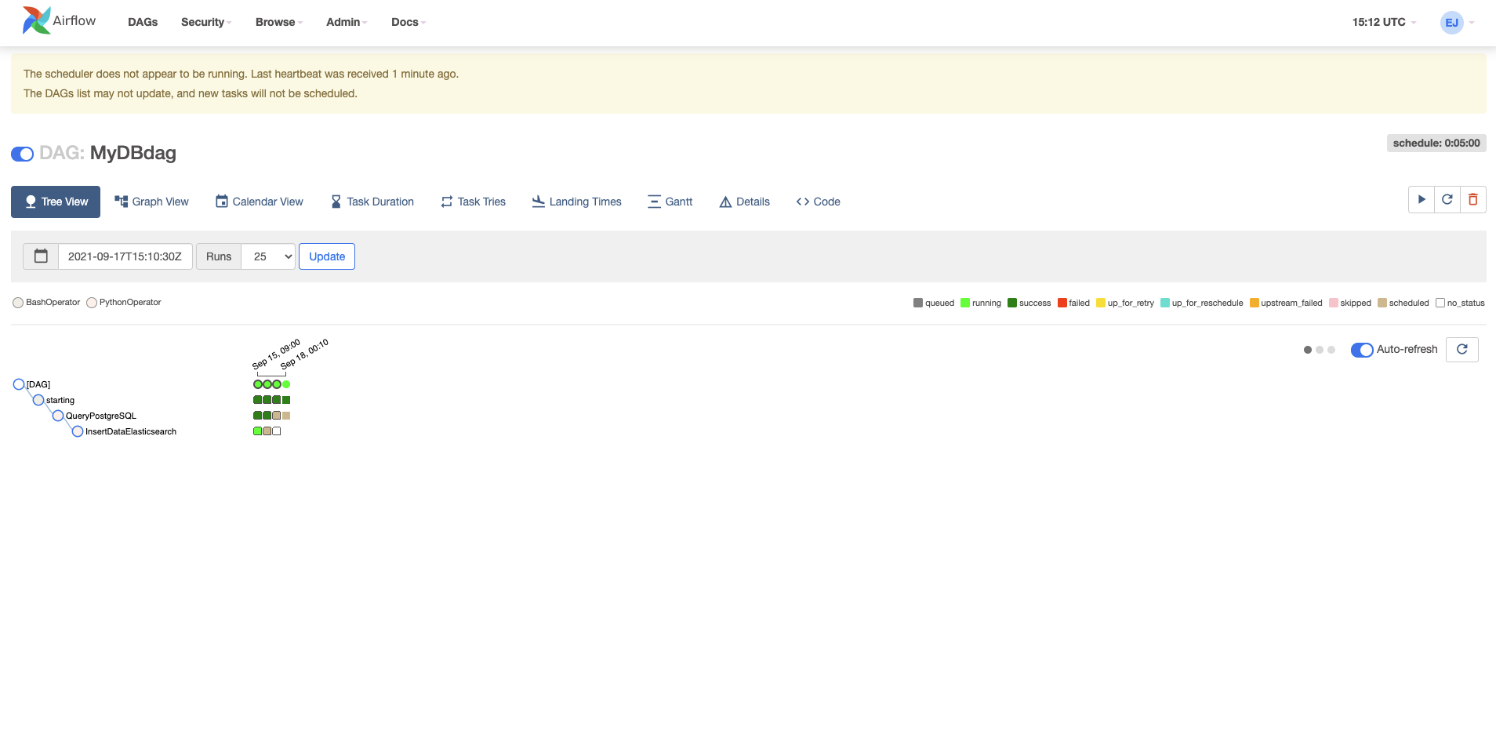The width and height of the screenshot is (1496, 756).
Task: Click the borderless green circle in [DAG] run row
Action: click(x=286, y=384)
